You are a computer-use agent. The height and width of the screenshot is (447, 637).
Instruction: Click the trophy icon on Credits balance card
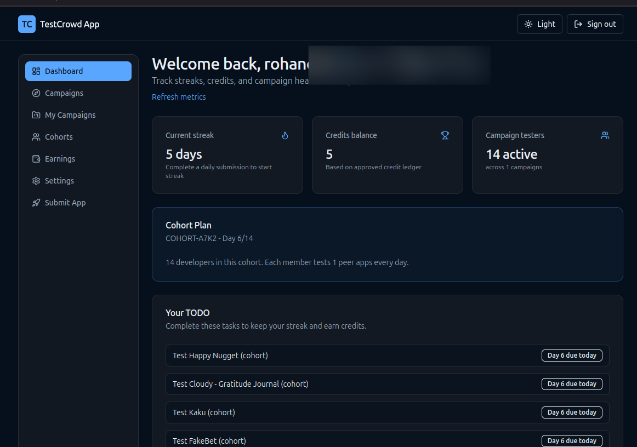pos(445,135)
